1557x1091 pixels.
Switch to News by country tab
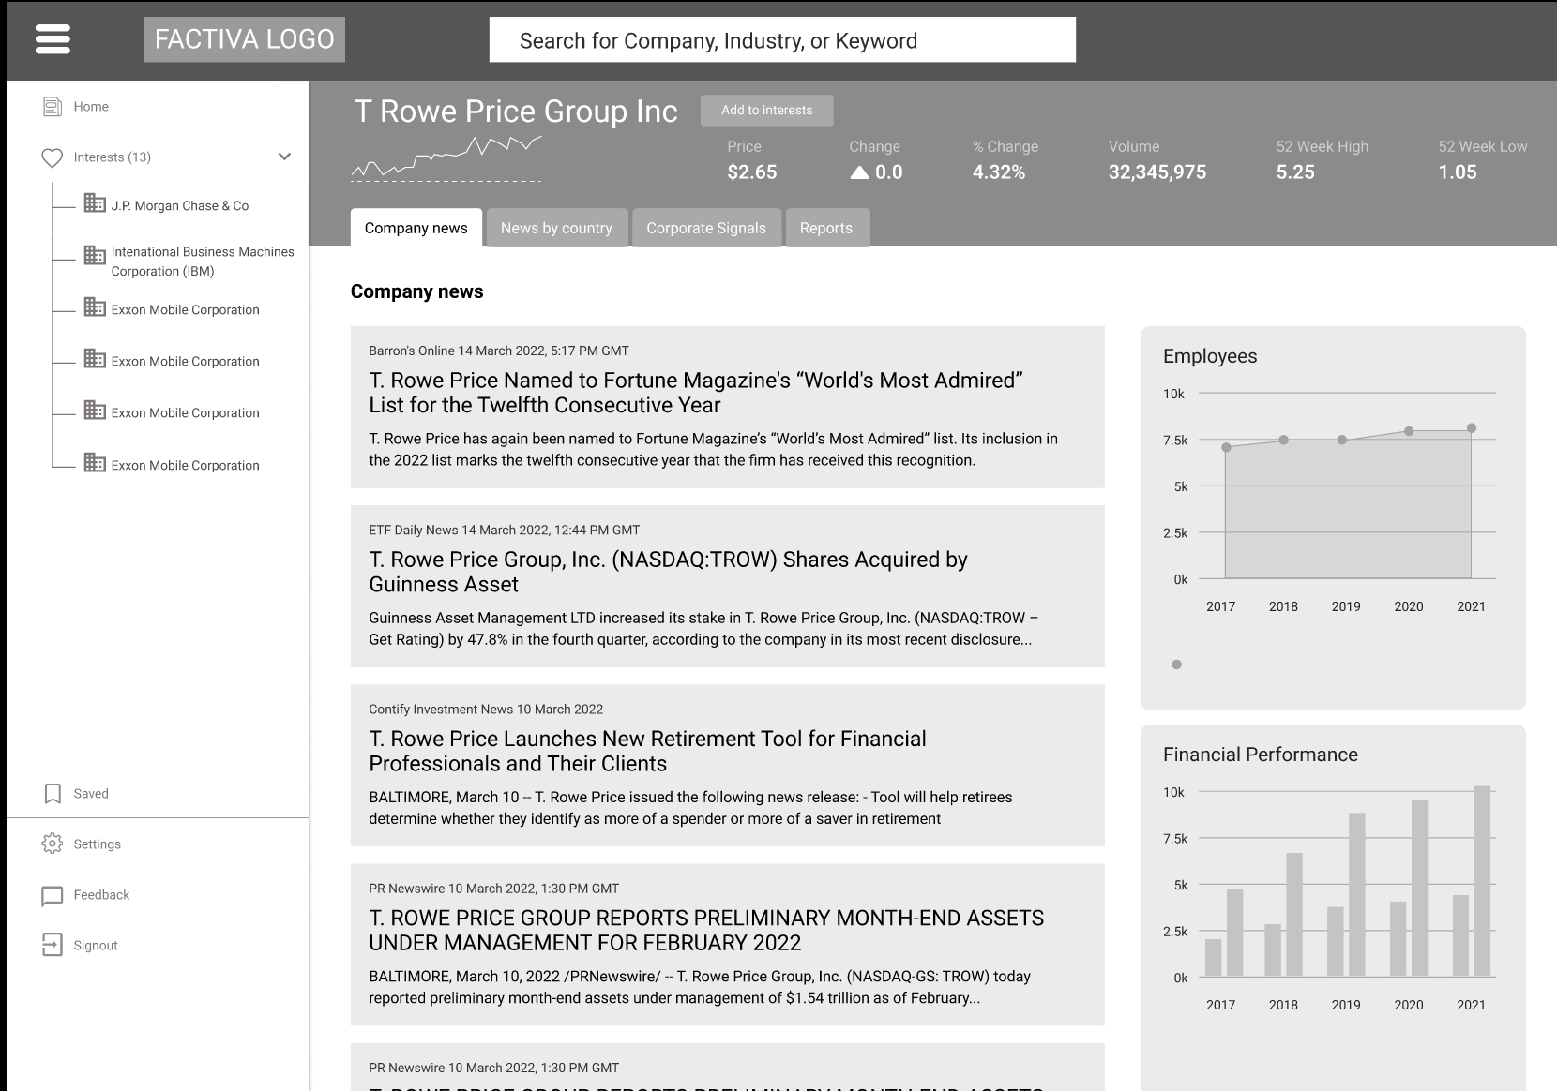556,228
